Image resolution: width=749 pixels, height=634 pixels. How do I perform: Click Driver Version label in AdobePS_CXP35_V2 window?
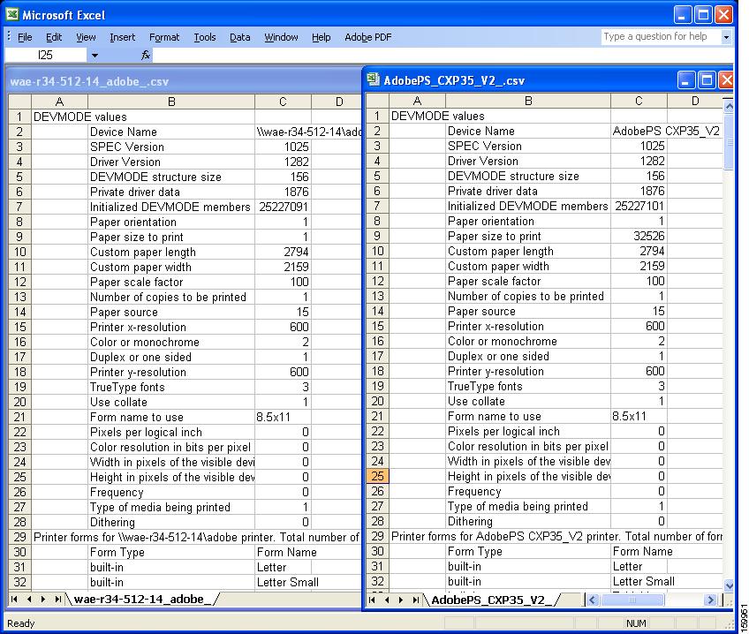(482, 161)
